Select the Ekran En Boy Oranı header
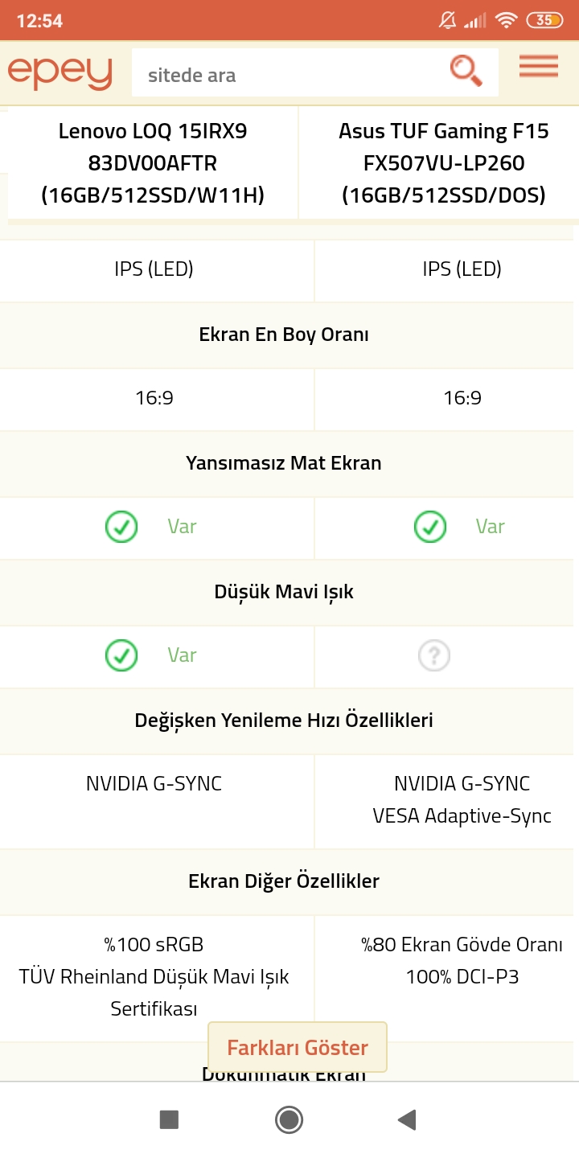Image resolution: width=579 pixels, height=1158 pixels. [x=284, y=335]
